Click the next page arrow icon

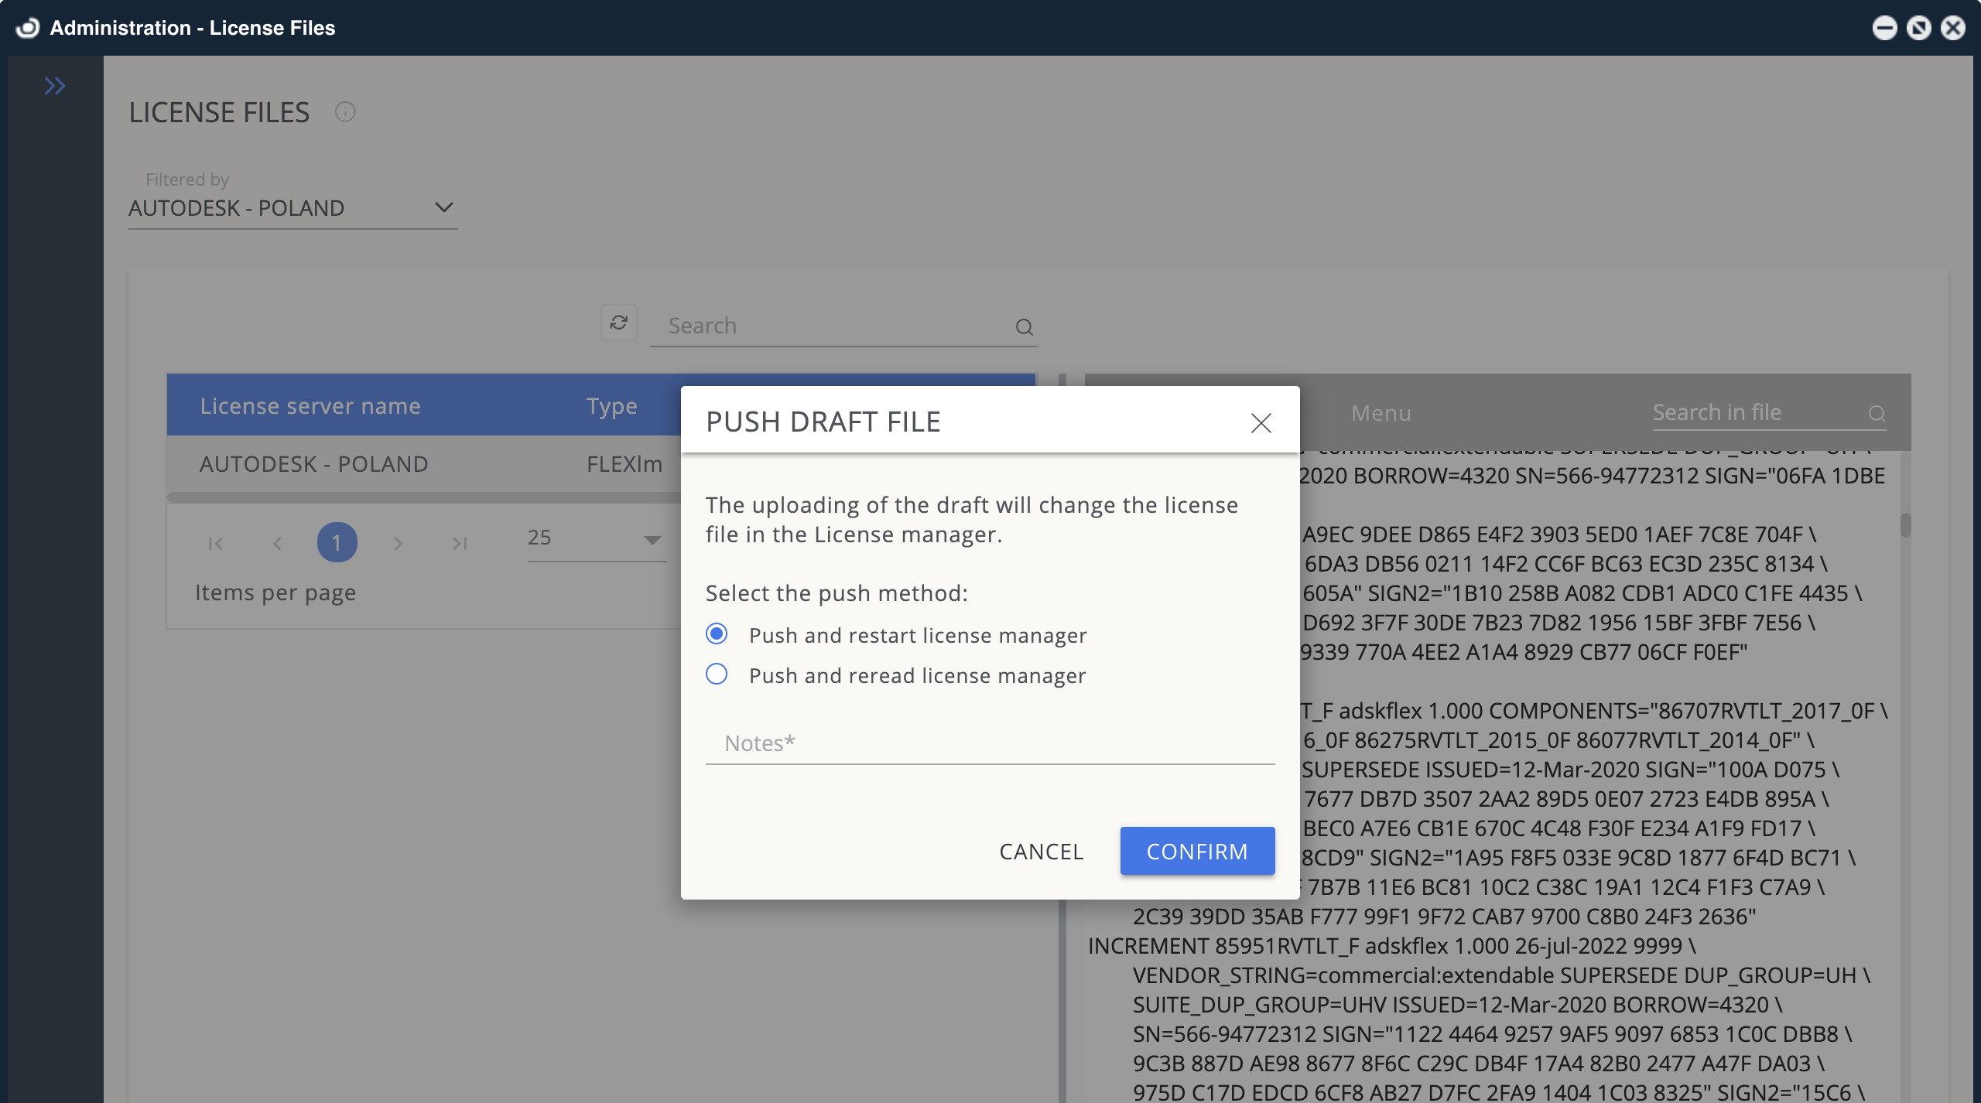(399, 542)
